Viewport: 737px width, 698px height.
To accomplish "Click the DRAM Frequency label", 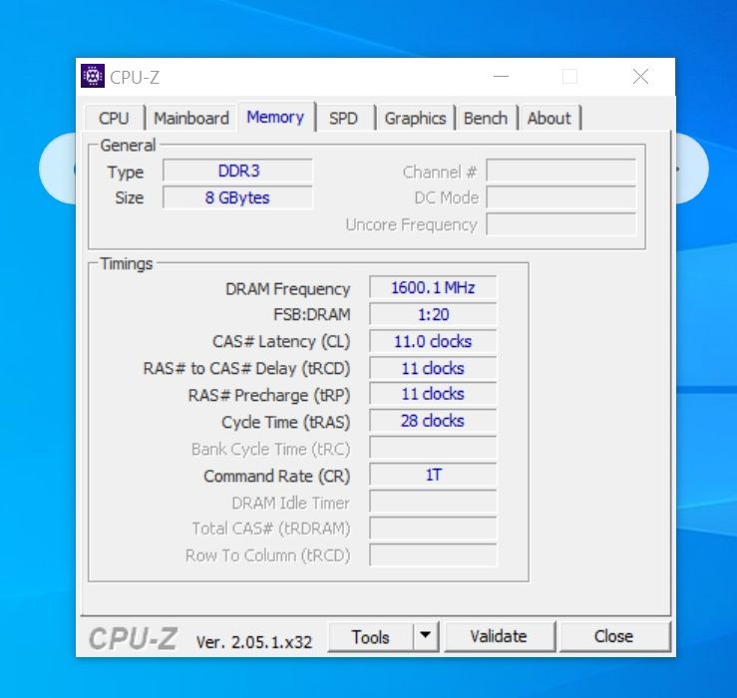I will [287, 289].
